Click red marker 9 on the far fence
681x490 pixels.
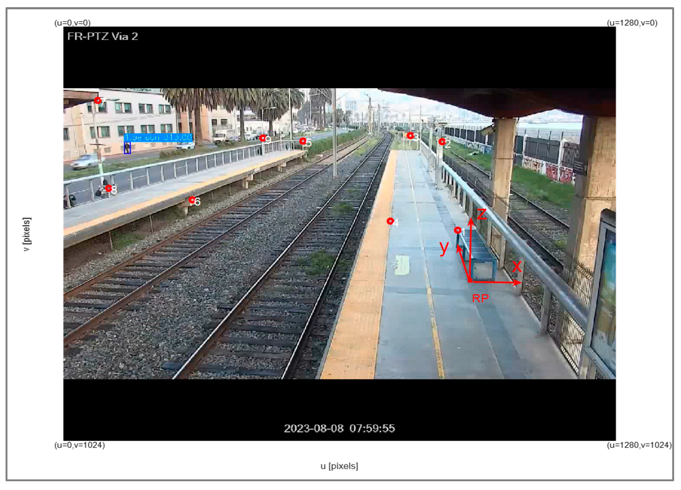click(x=263, y=138)
